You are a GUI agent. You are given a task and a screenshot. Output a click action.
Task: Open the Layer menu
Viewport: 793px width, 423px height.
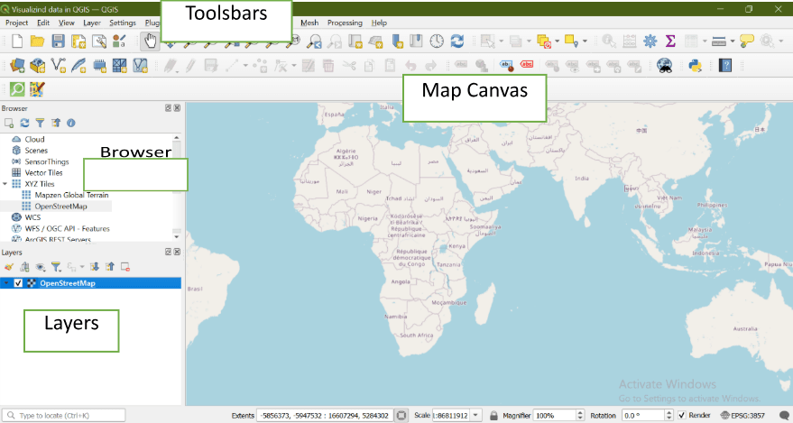coord(91,22)
